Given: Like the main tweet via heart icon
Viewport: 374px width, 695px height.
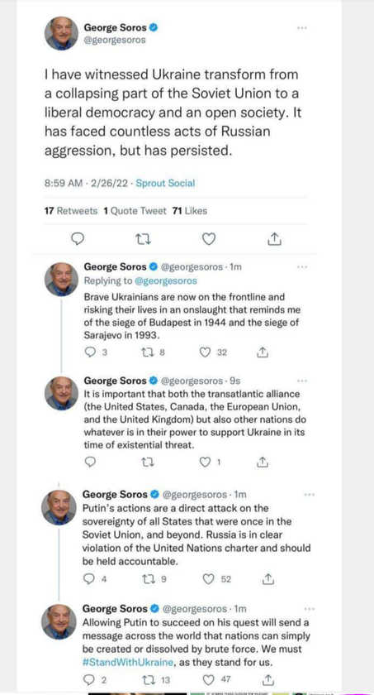Looking at the screenshot, I should (209, 239).
